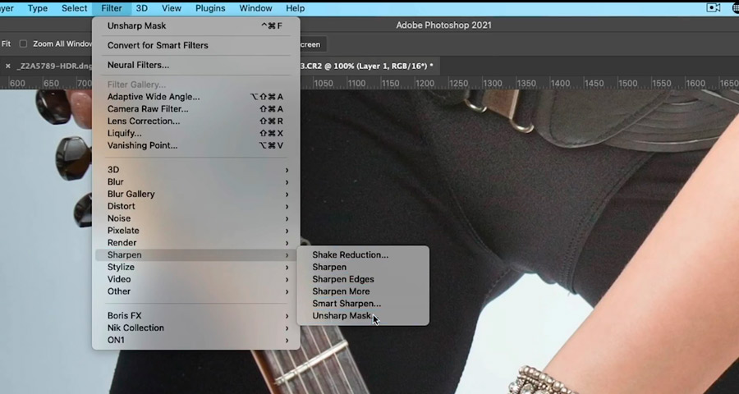
Task: Close the Filter menu in menu bar
Action: pos(111,8)
